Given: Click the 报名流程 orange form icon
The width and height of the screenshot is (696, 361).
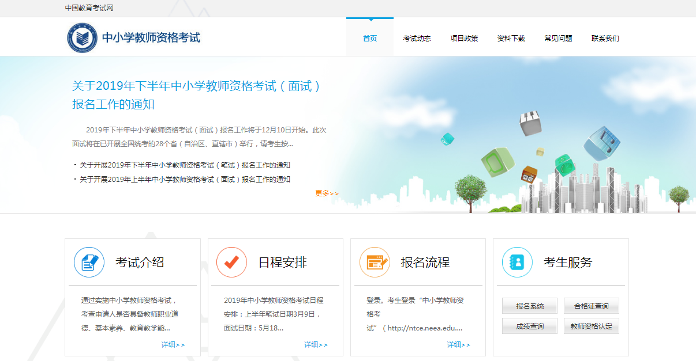Looking at the screenshot, I should coord(374,263).
